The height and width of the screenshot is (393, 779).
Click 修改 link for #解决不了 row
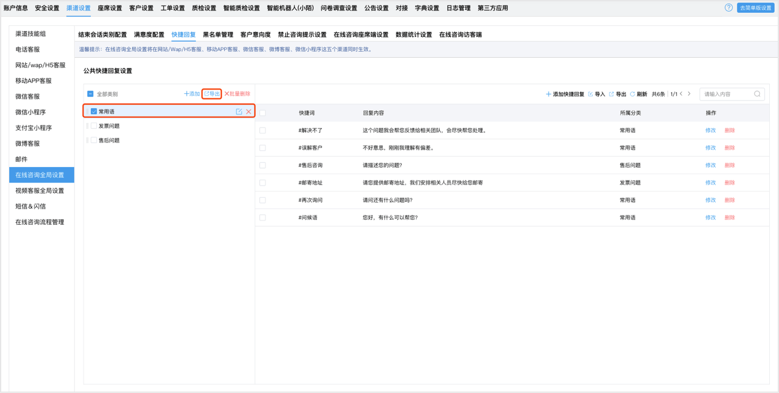(x=711, y=130)
